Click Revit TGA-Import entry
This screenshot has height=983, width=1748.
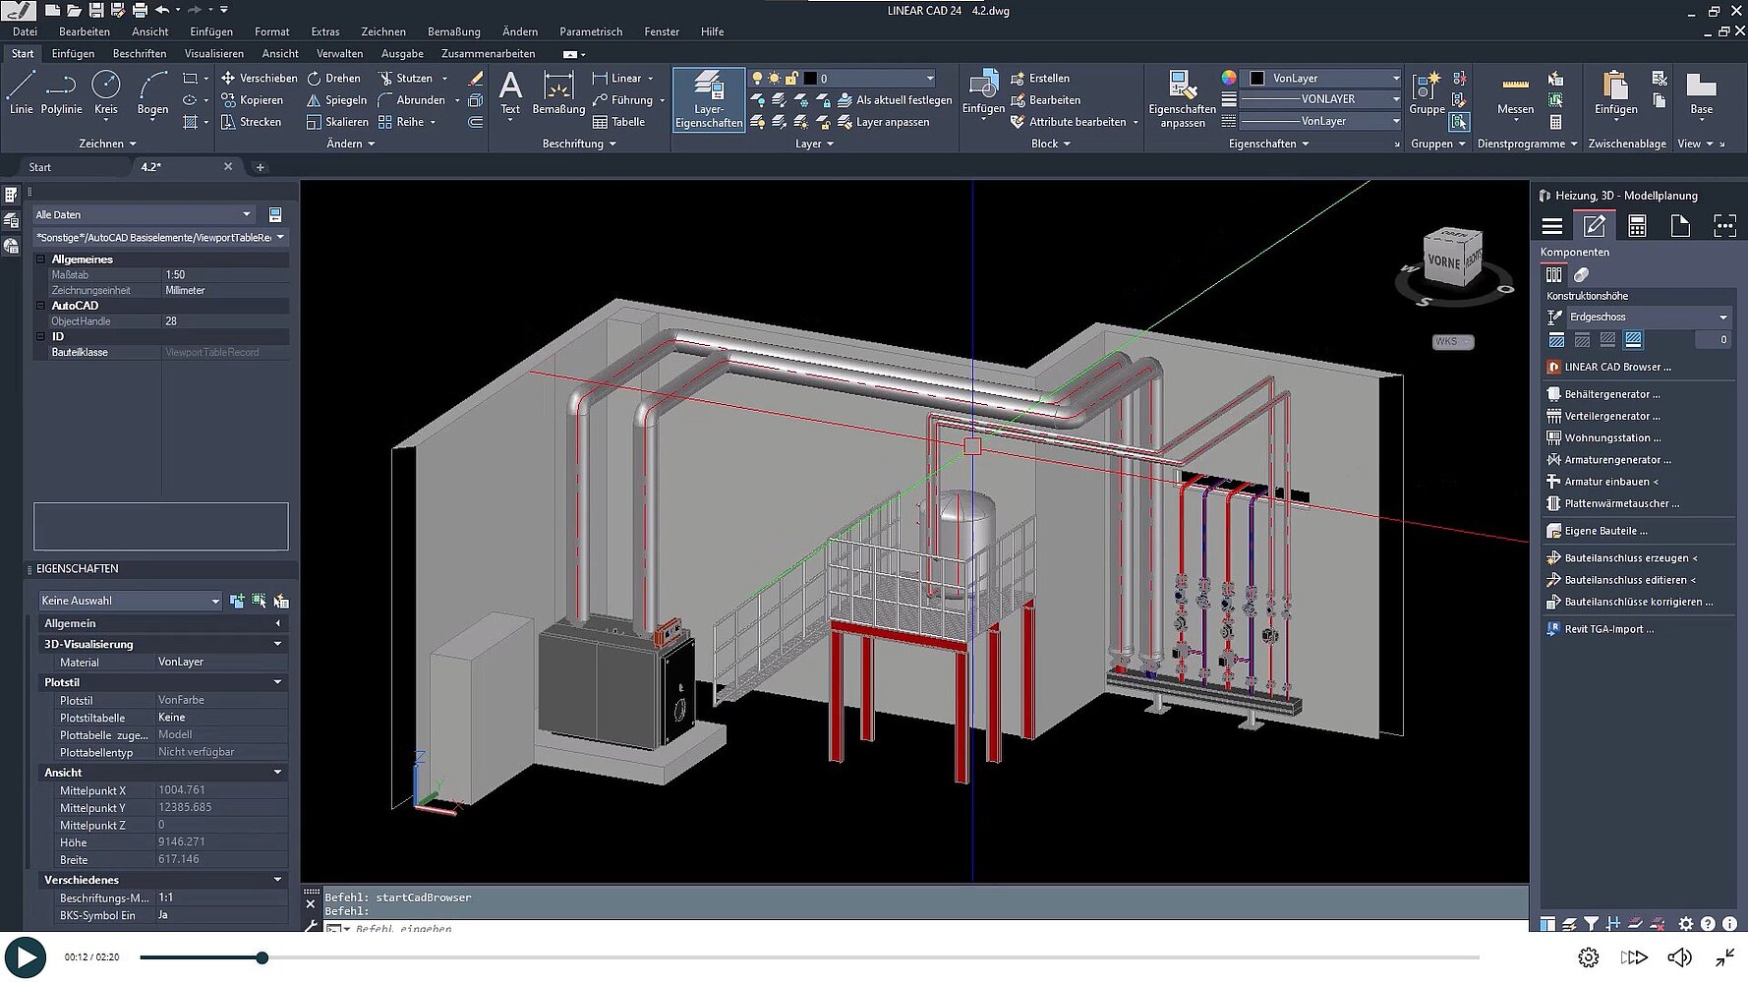pyautogui.click(x=1608, y=629)
